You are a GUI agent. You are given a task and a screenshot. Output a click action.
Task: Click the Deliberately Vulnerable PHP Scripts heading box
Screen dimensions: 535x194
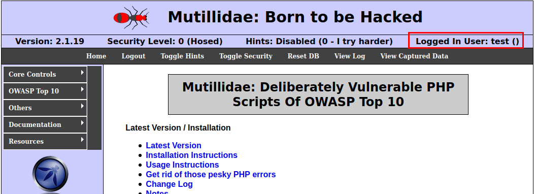tap(318, 94)
